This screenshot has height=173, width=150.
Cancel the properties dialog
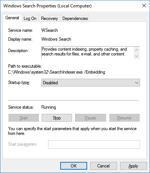tap(103, 166)
